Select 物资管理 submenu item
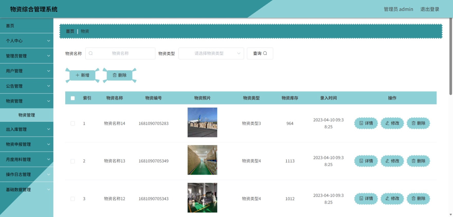The width and height of the screenshot is (453, 217). click(x=27, y=115)
